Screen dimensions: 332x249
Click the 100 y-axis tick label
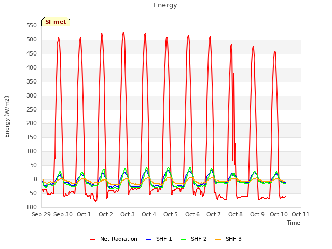32,151
